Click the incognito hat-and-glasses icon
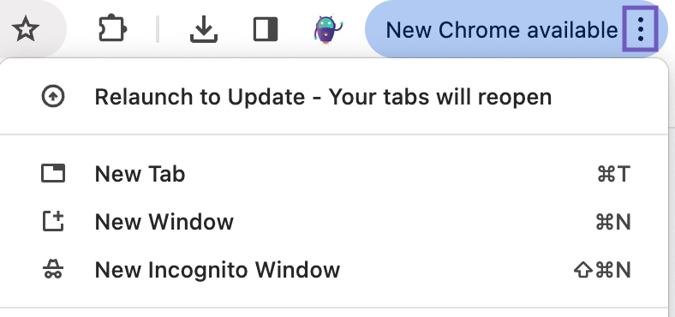This screenshot has height=317, width=675. 53,269
